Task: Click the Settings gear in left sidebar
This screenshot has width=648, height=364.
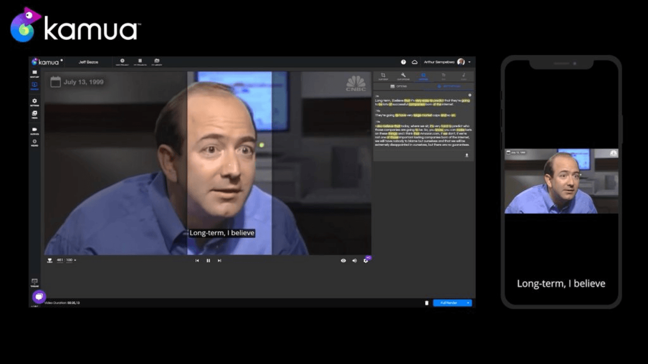Action: pyautogui.click(x=34, y=102)
